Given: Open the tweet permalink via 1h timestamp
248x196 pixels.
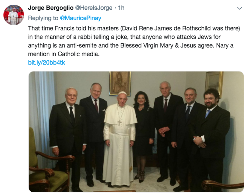Looking at the screenshot, I should click(121, 8).
